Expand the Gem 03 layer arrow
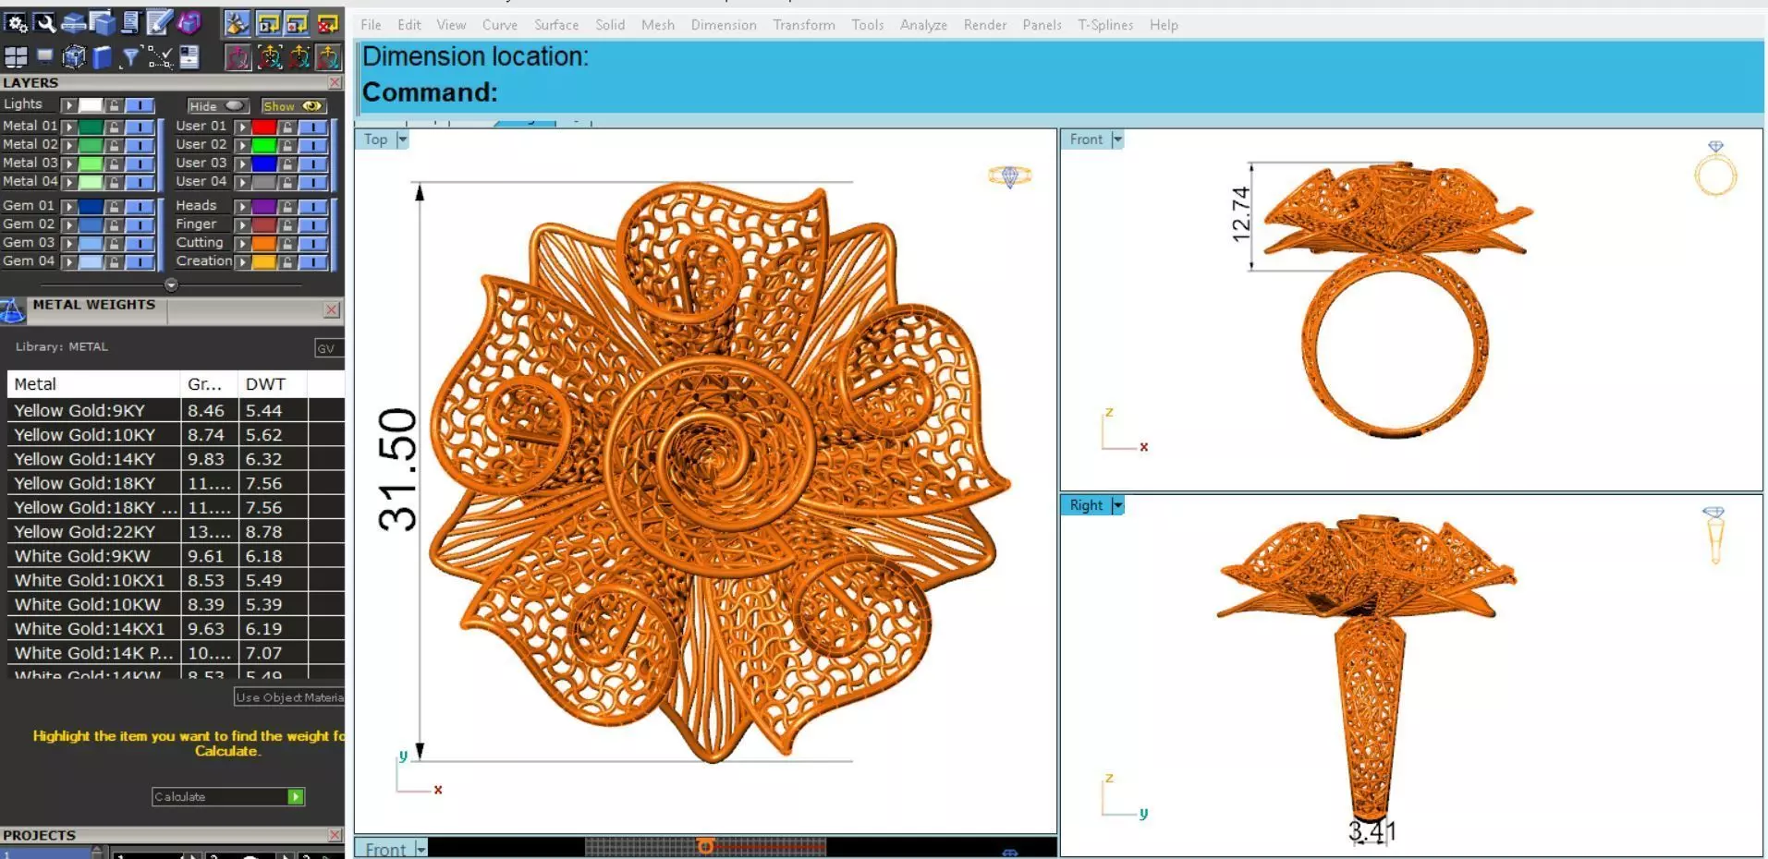1768x859 pixels. 69,244
